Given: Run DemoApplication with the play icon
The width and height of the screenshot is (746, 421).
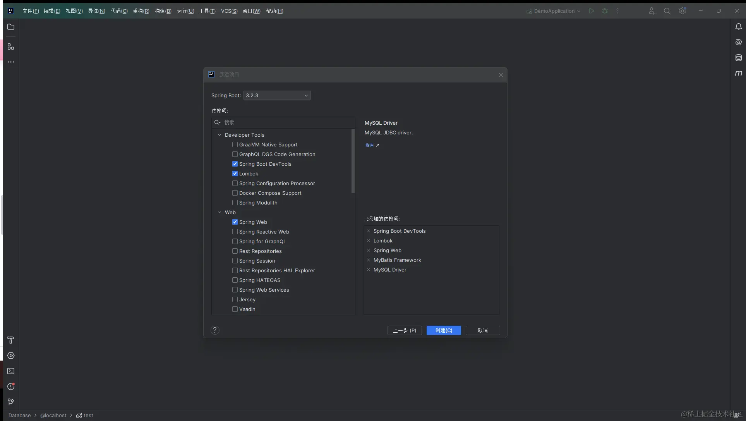Looking at the screenshot, I should tap(591, 11).
